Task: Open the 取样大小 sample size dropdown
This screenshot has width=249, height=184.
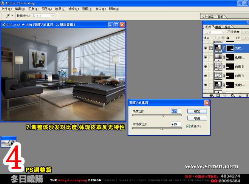Action: [x=43, y=16]
